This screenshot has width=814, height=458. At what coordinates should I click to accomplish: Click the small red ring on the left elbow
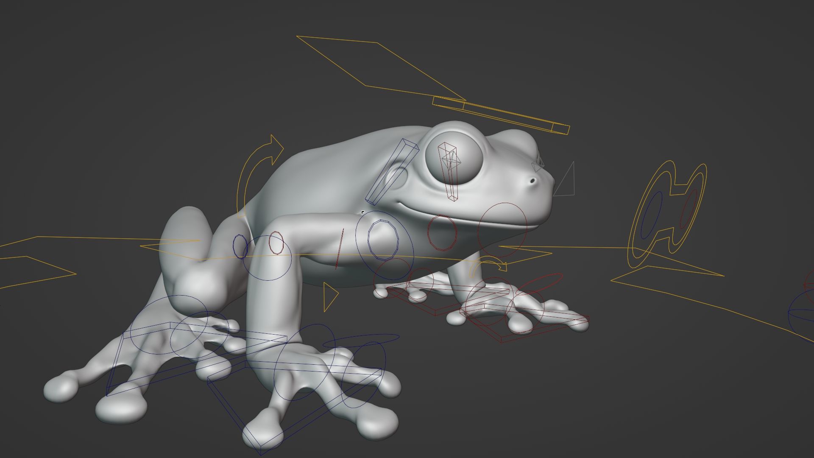point(270,243)
